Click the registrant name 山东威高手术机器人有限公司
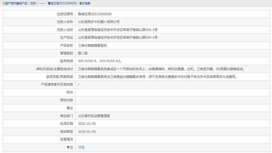Image resolution: width=272 pixels, height=153 pixels. [99, 22]
